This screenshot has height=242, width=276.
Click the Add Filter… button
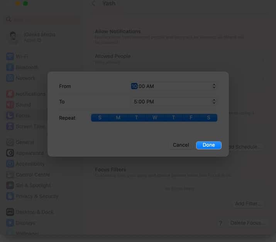pyautogui.click(x=248, y=204)
